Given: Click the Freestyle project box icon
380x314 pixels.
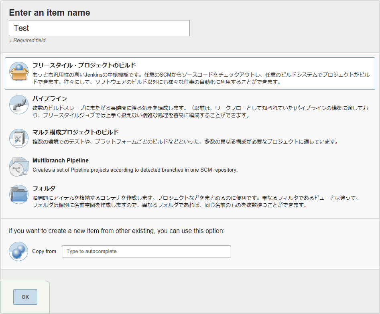Looking at the screenshot, I should 19,71.
